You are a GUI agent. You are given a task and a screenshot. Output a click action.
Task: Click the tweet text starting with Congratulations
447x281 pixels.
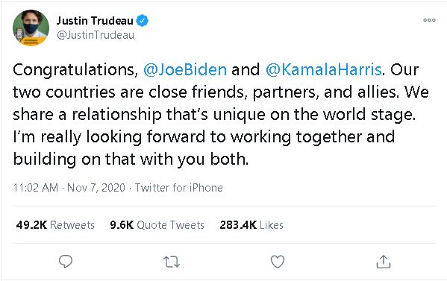click(221, 115)
